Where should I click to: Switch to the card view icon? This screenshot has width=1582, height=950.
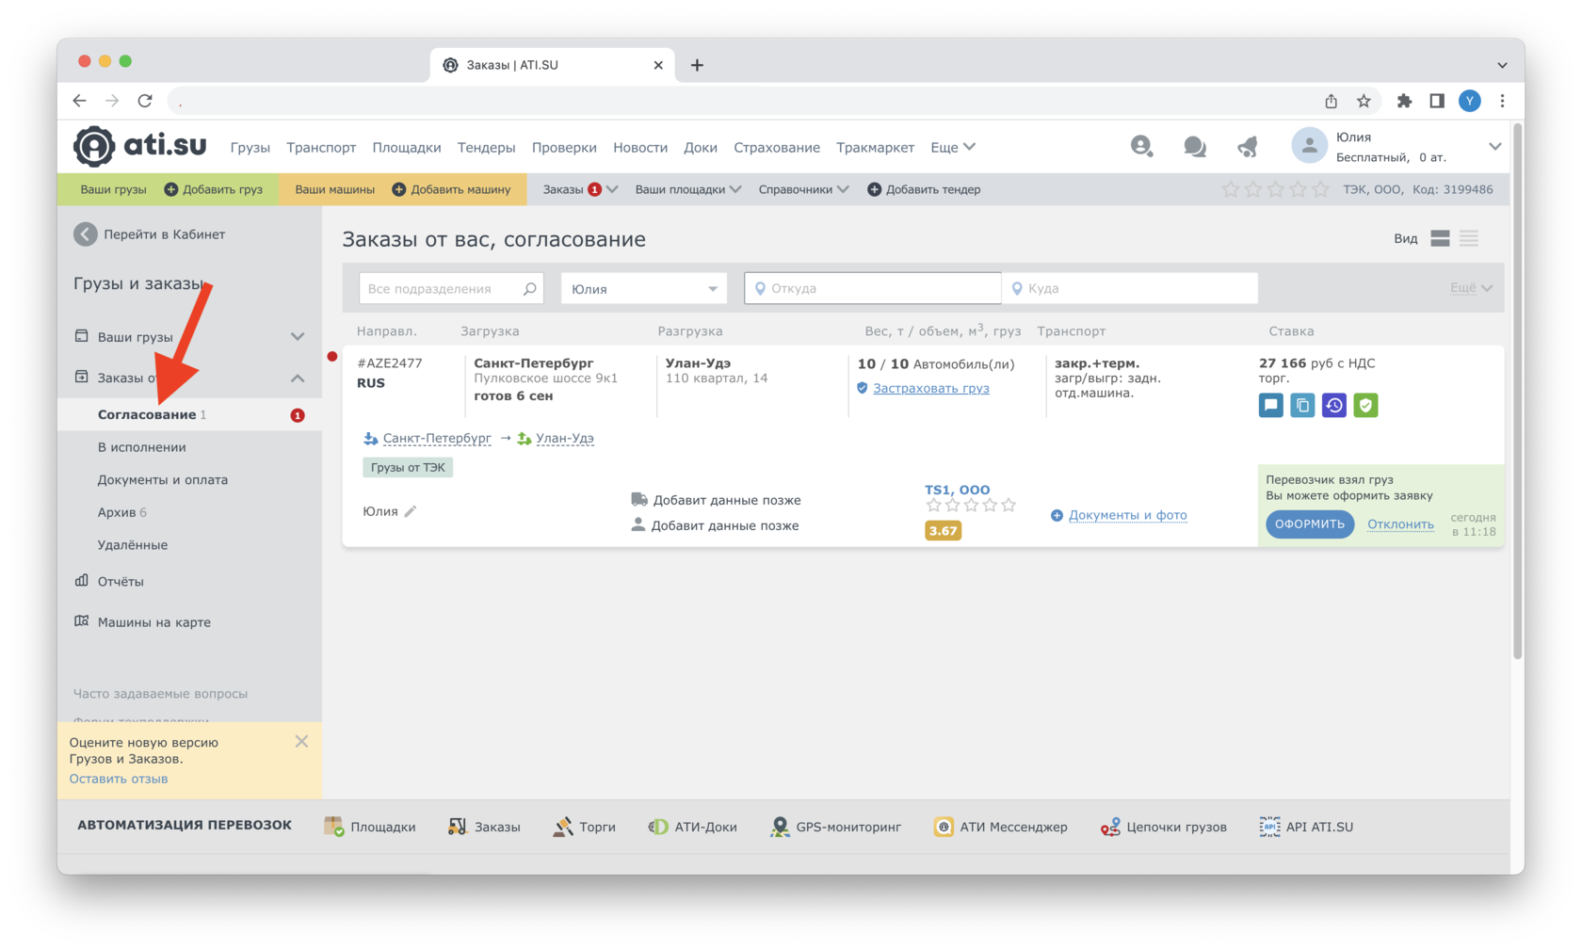[x=1440, y=238]
